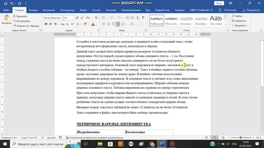Expand the styles gallery more arrow
This screenshot has height=148, width=264.
point(226,25)
